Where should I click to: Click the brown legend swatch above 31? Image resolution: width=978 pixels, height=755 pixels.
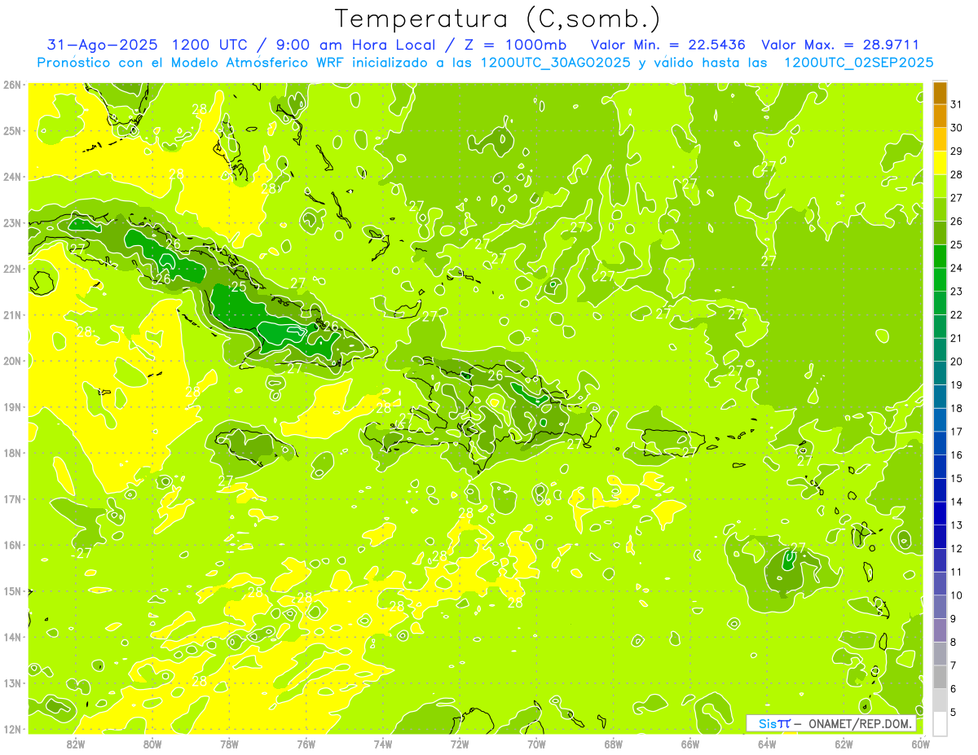click(x=940, y=94)
